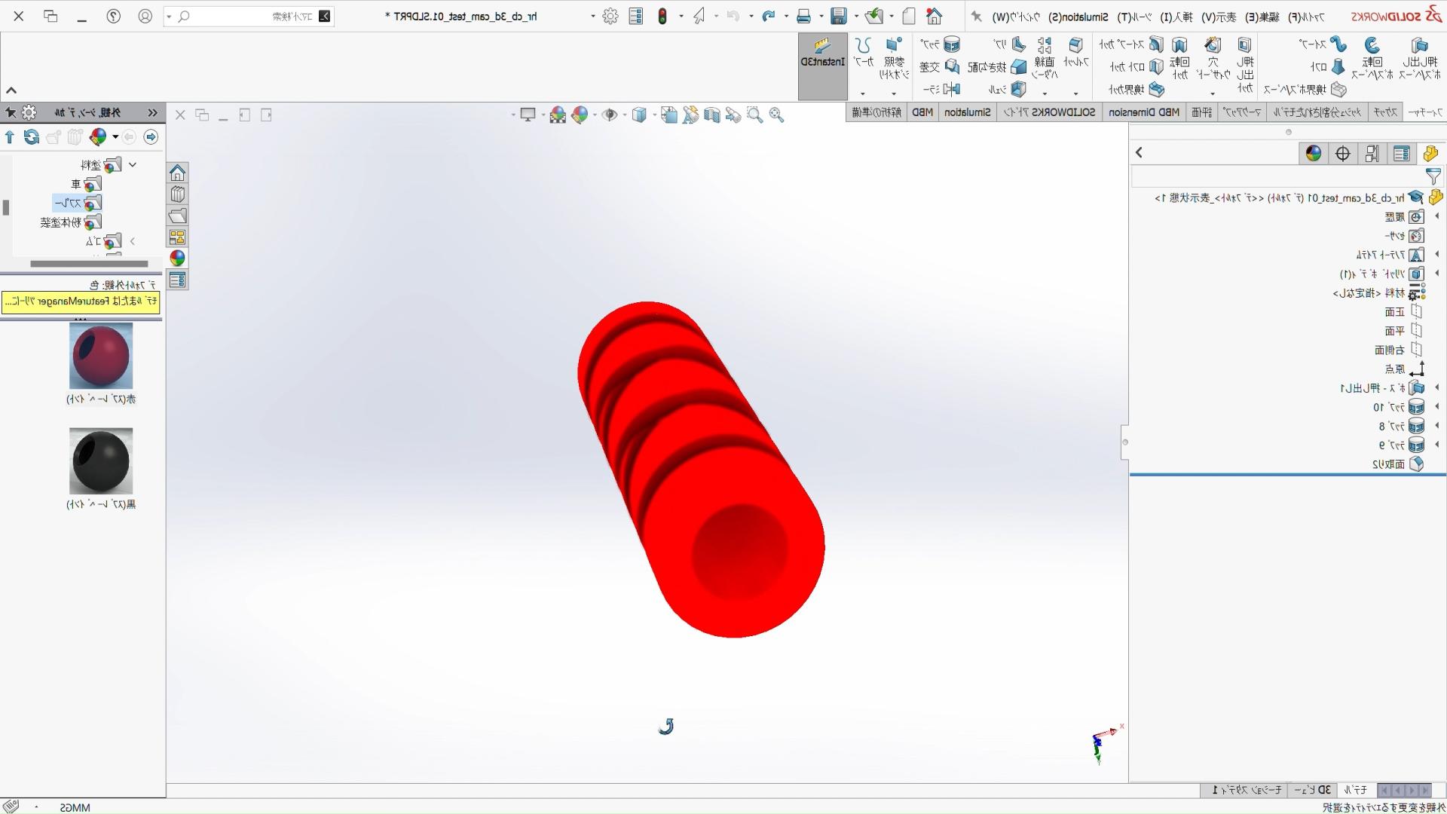The height and width of the screenshot is (814, 1447).
Task: Click the appearance tree horizontal scrollbar
Action: click(89, 264)
